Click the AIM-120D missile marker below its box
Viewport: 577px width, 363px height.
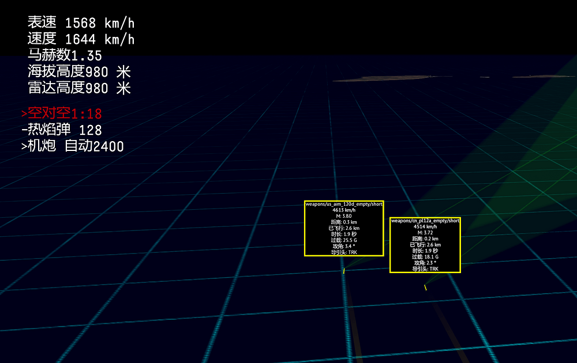click(x=344, y=271)
